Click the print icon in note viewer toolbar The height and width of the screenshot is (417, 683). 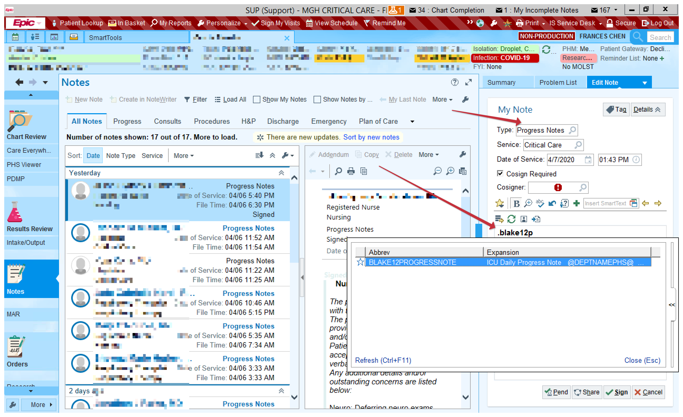pyautogui.click(x=351, y=171)
